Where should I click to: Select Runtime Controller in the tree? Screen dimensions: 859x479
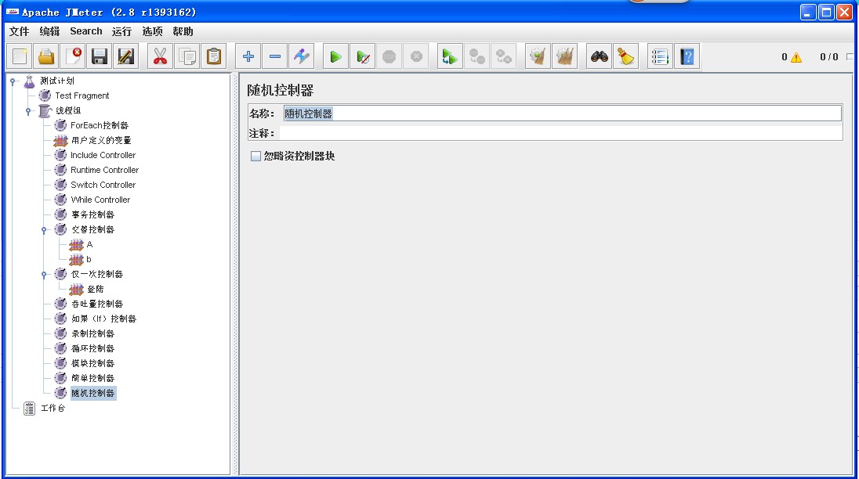105,170
